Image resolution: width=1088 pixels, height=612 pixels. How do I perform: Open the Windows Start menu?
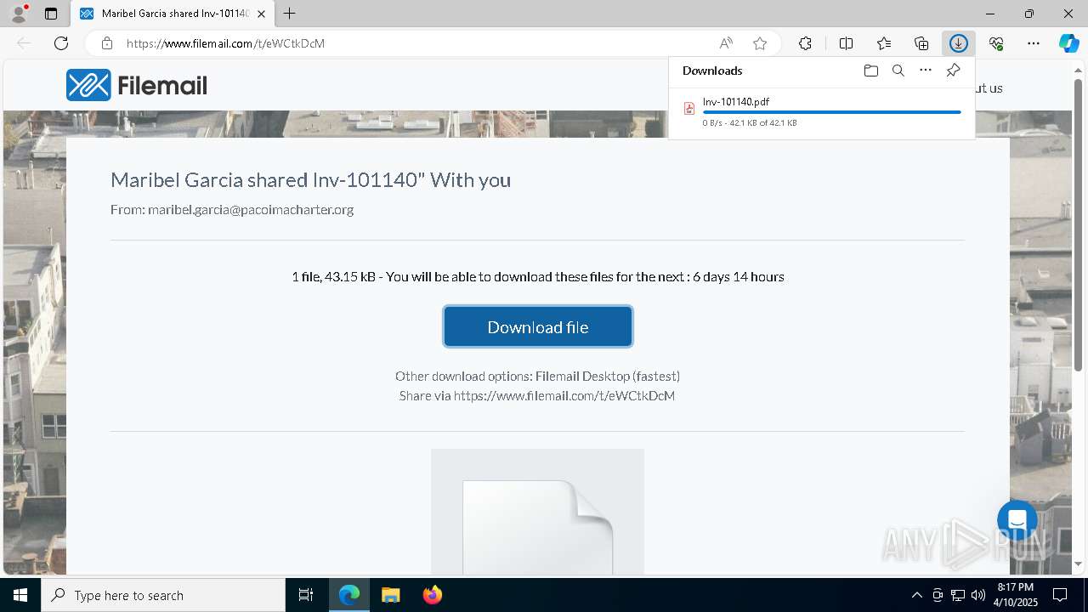[x=20, y=595]
